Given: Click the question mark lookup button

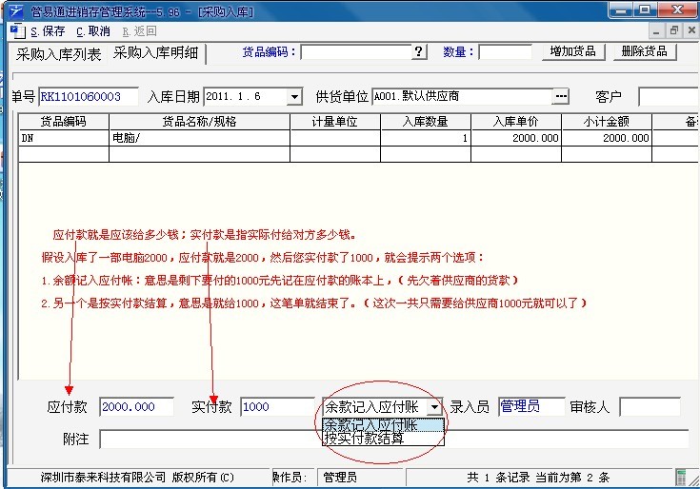Looking at the screenshot, I should coord(419,51).
